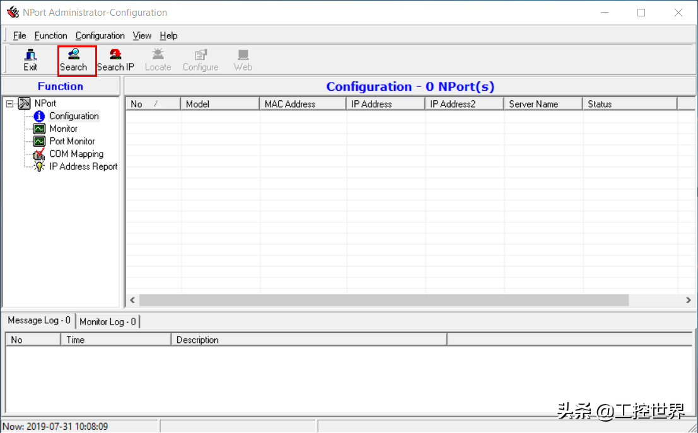Screen dimensions: 698x433
Task: Open Monitor in the function tree
Action: (x=63, y=129)
